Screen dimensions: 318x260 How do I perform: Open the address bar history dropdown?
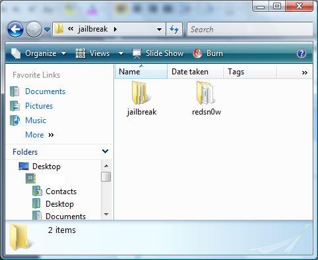click(159, 29)
